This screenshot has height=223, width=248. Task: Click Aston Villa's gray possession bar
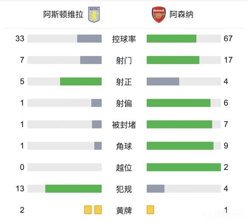[90, 39]
